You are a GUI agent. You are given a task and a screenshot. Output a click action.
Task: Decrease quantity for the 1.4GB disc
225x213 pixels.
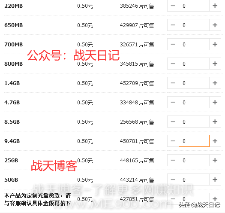173,83
